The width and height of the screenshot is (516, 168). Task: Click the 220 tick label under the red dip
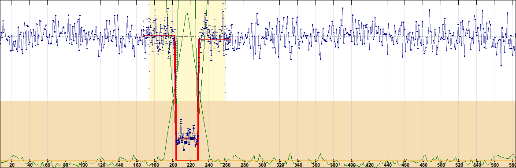pyautogui.click(x=191, y=165)
